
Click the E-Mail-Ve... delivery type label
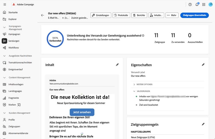coord(53,18)
